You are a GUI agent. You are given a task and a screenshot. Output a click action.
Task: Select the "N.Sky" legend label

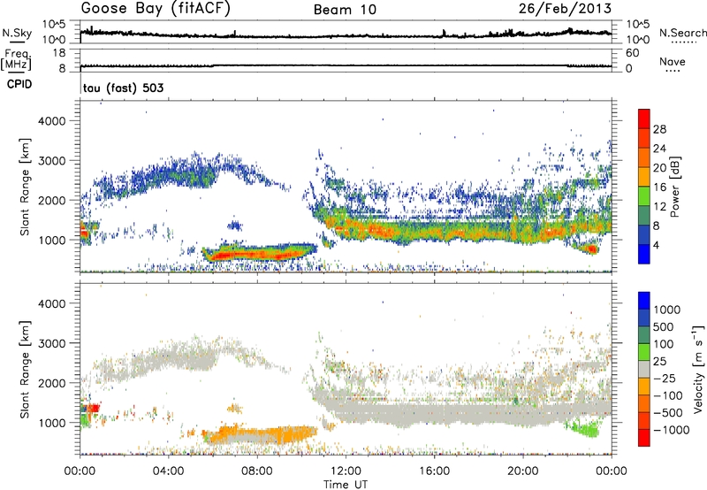[17, 33]
